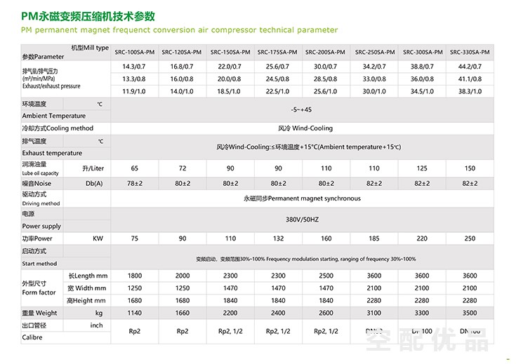516x364 pixels.
Task: Click the '升/Liter' unit label
Action: pos(93,168)
